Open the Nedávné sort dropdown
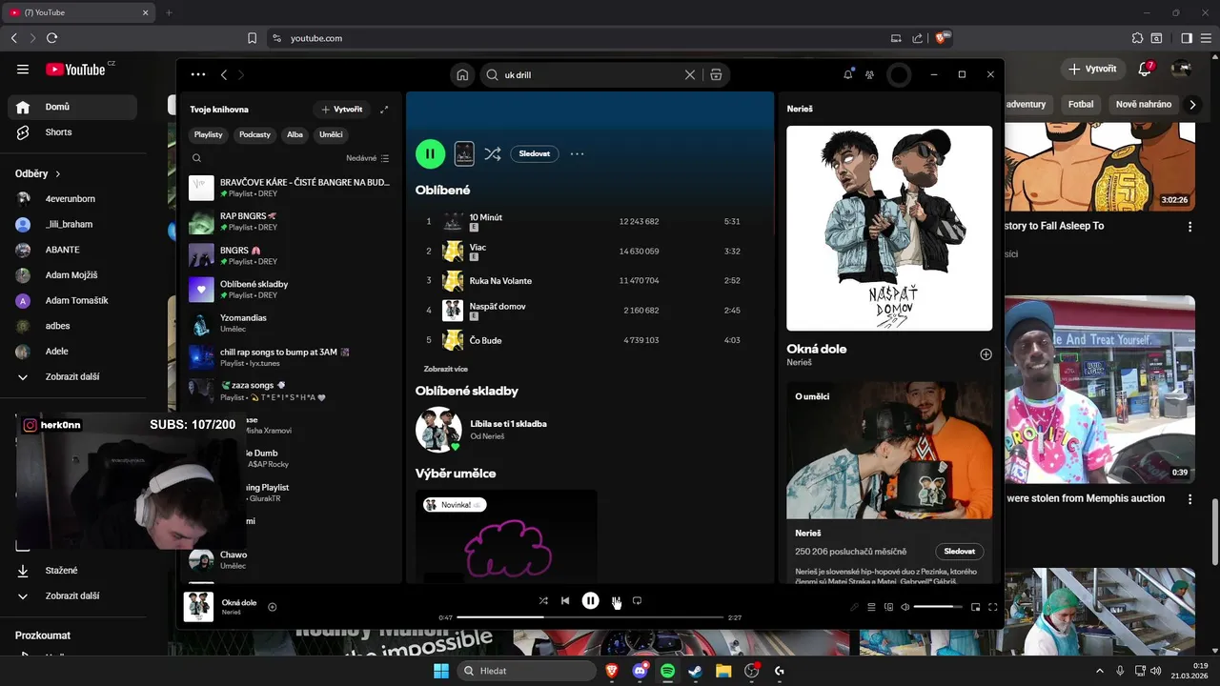1220x686 pixels. 368,158
